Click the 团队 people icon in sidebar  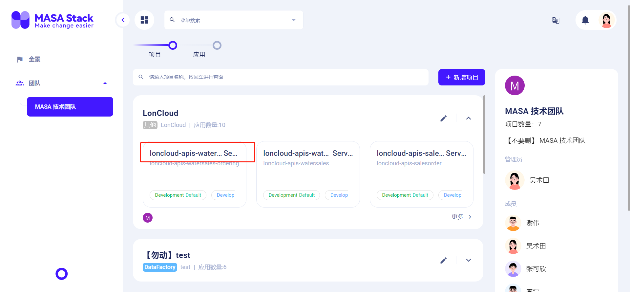tap(20, 83)
